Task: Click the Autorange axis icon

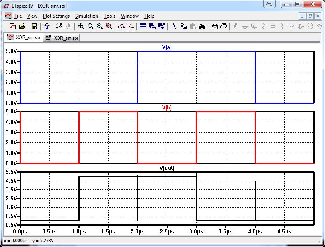Action: click(x=131, y=26)
